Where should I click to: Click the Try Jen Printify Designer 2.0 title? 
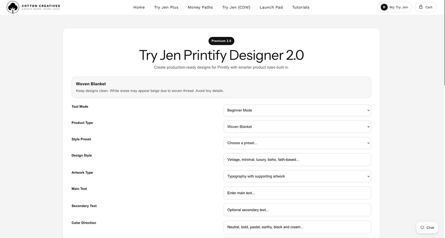coord(221,55)
